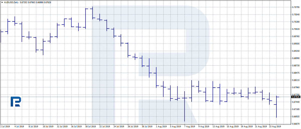Click the 9 Aug 2019 date label
The image size is (301, 129).
(x=204, y=127)
